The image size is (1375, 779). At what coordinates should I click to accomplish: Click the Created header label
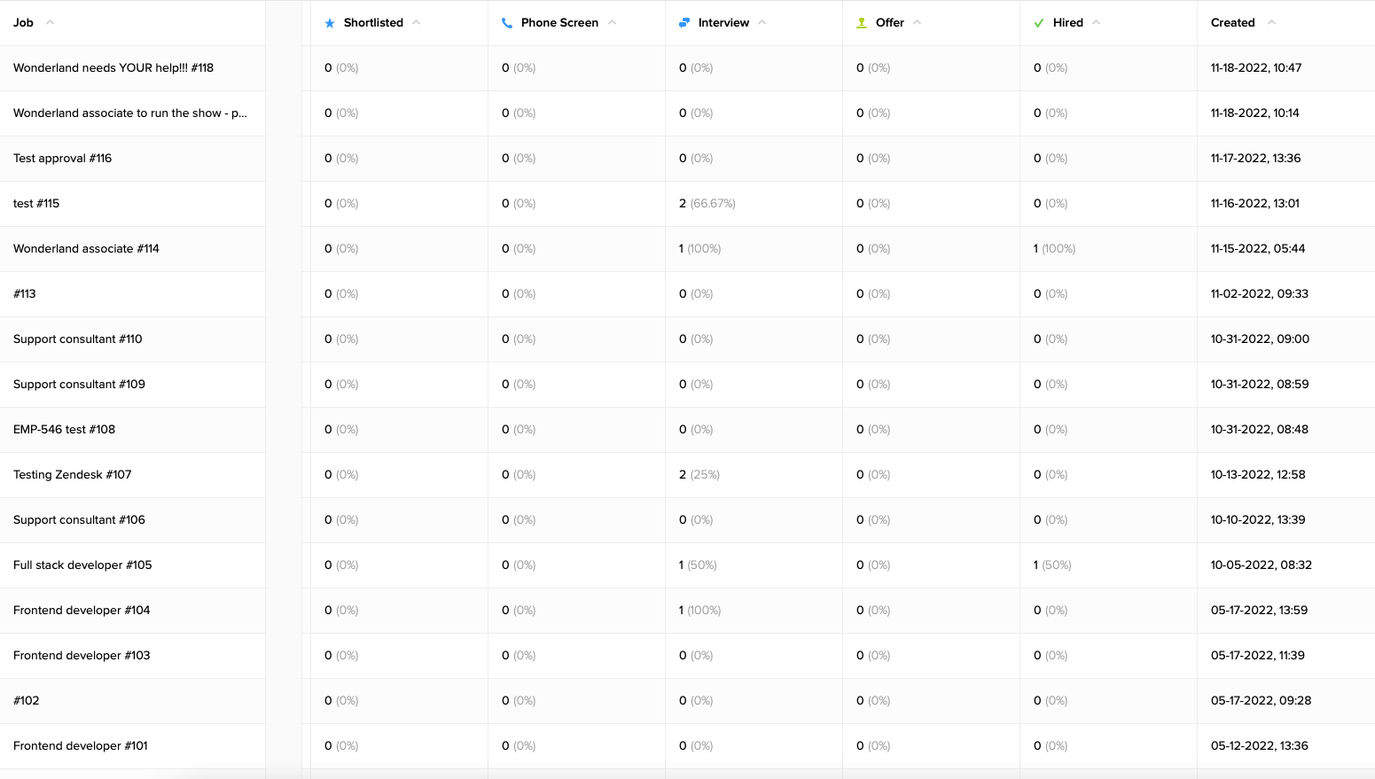pyautogui.click(x=1232, y=22)
